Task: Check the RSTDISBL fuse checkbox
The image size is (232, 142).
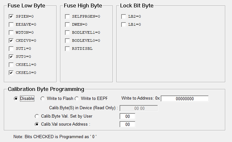Action: (67, 49)
